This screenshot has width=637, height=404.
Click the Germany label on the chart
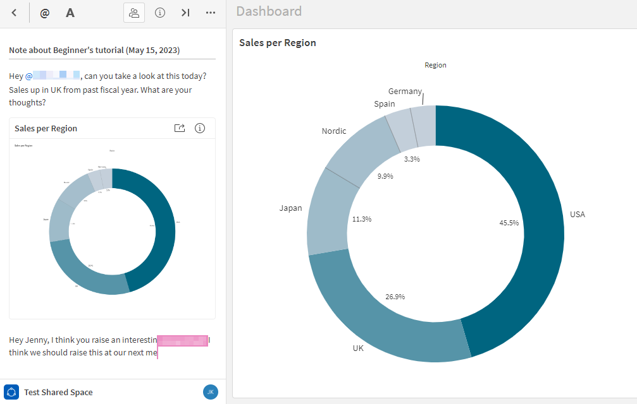pyautogui.click(x=405, y=92)
